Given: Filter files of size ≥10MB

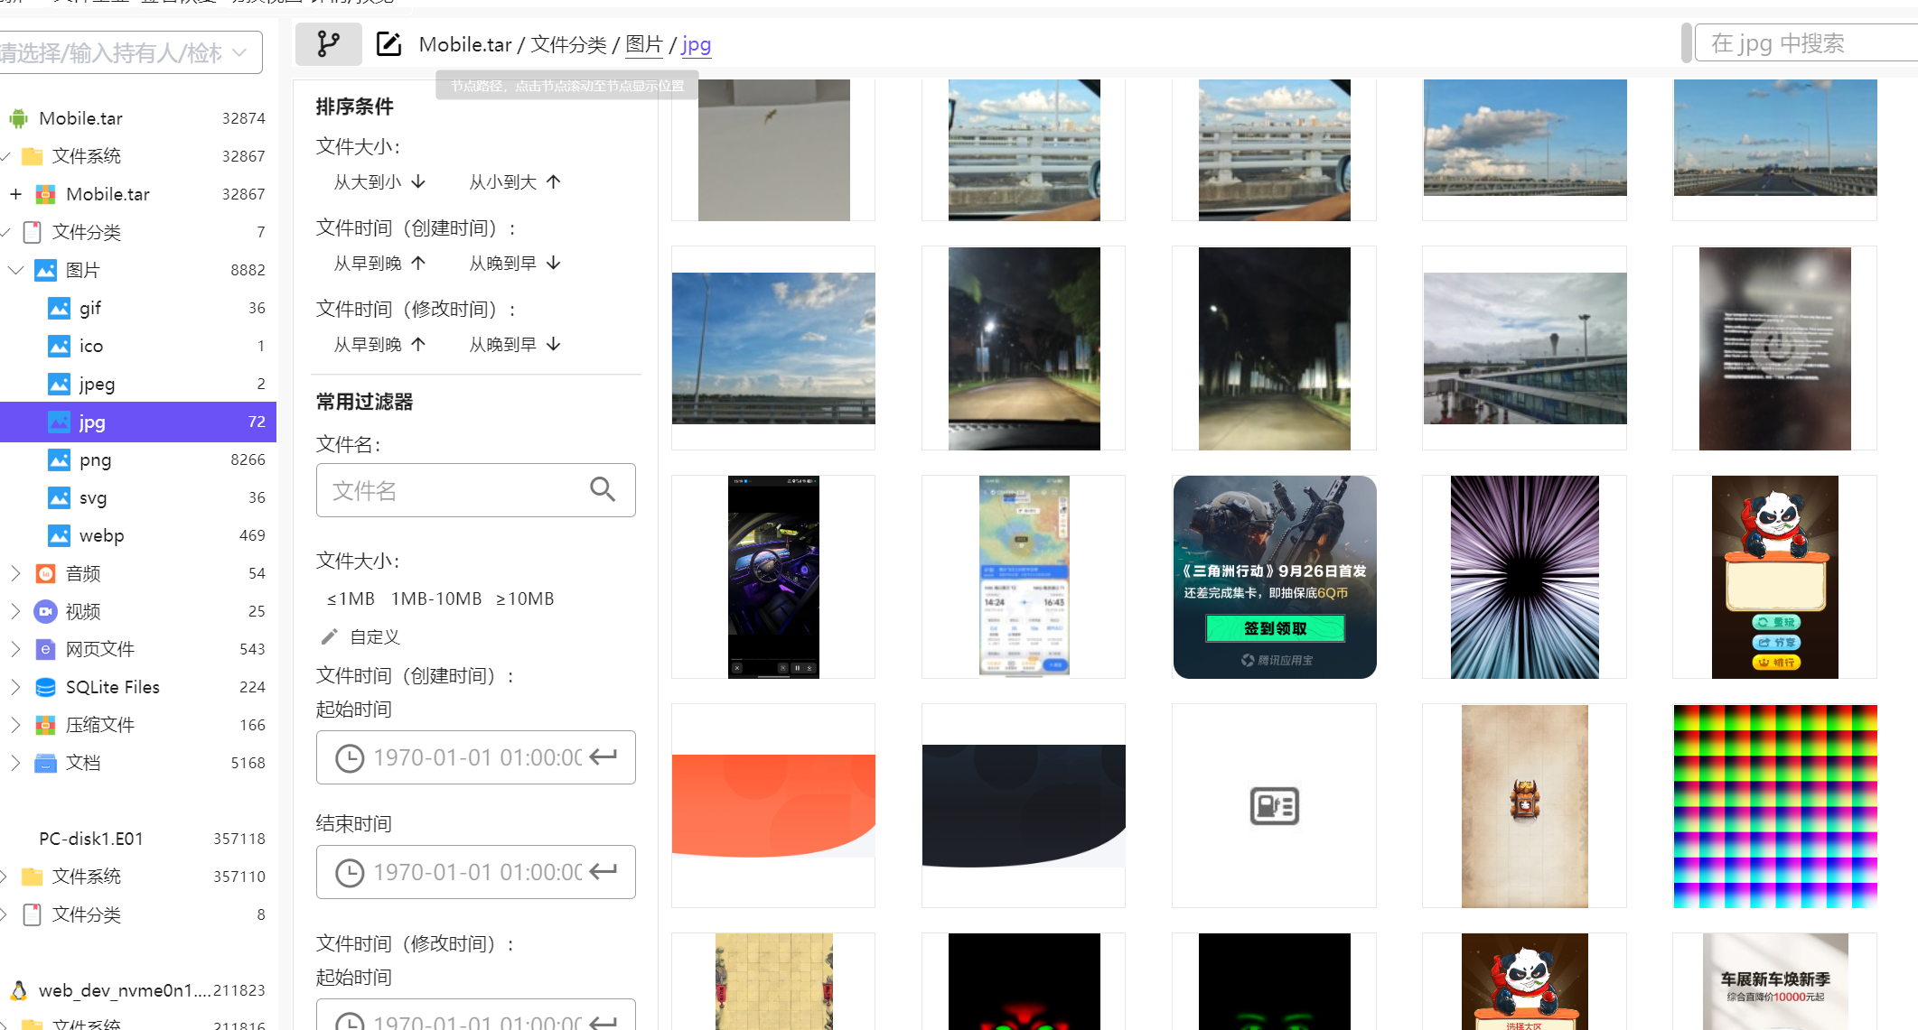Looking at the screenshot, I should pos(525,599).
